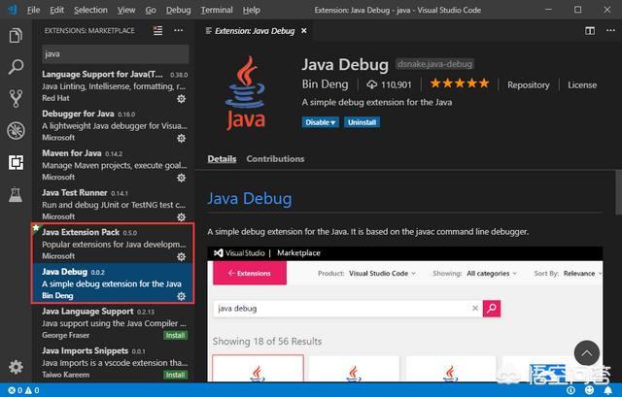This screenshot has width=622, height=397.
Task: Click the extensions search field containing java
Action: coord(112,54)
